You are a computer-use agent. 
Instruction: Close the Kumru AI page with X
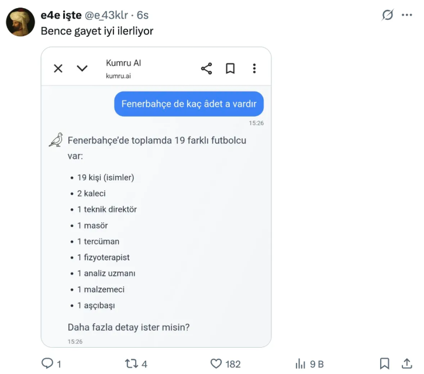(58, 68)
